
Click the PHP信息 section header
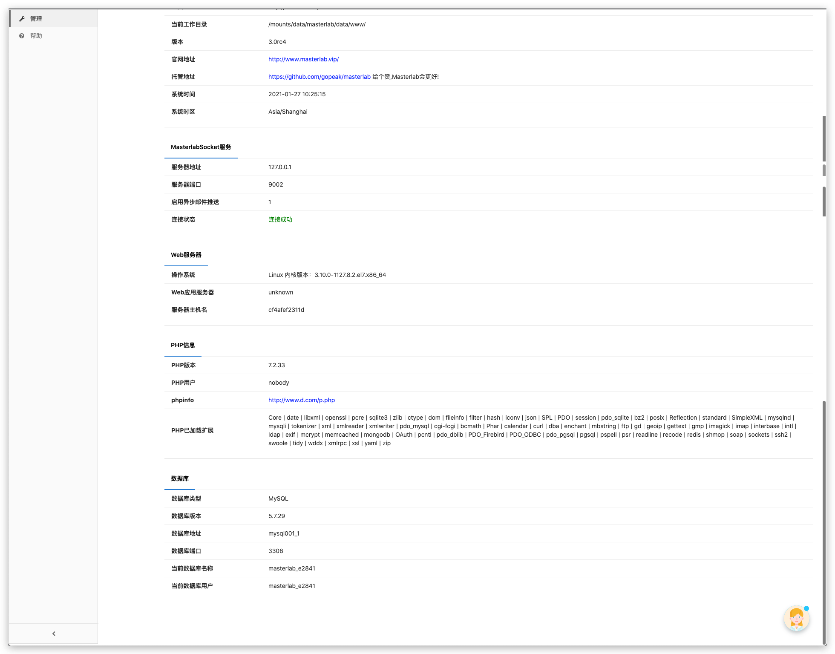pyautogui.click(x=182, y=345)
